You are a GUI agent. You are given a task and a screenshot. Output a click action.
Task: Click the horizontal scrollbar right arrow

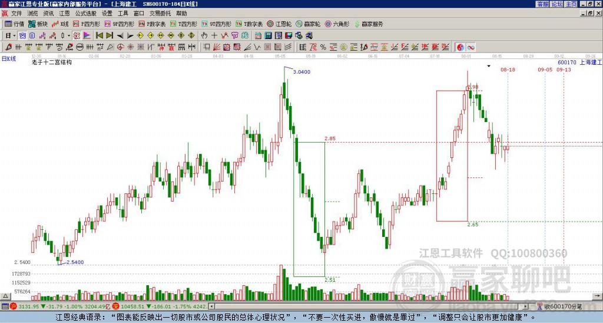pyautogui.click(x=525, y=306)
